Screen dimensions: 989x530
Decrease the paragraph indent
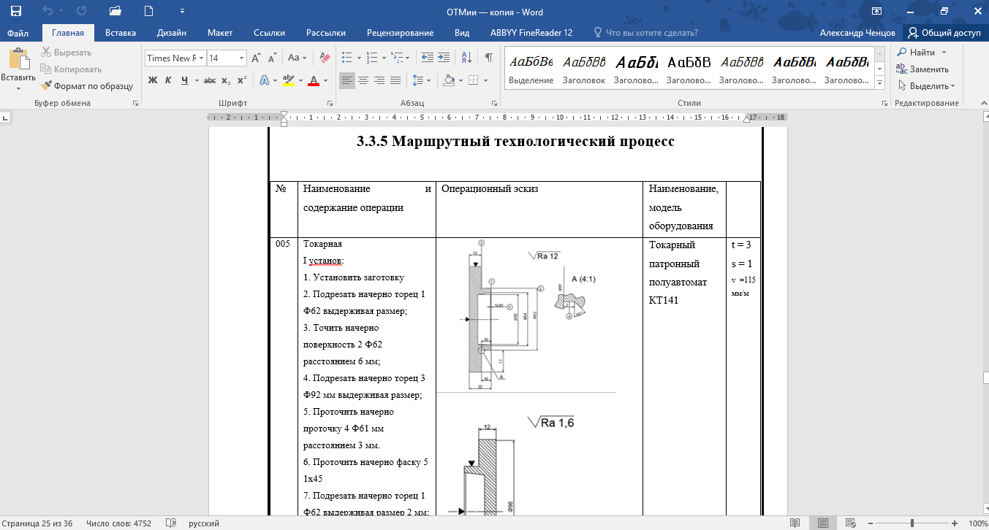coord(427,58)
